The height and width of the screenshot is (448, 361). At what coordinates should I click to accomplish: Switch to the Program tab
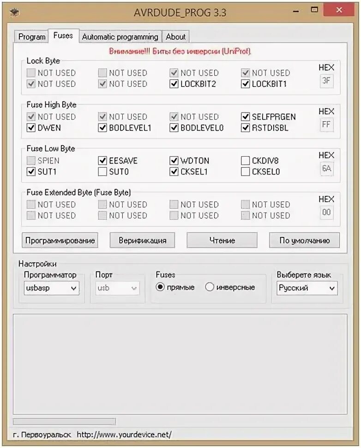click(x=31, y=36)
